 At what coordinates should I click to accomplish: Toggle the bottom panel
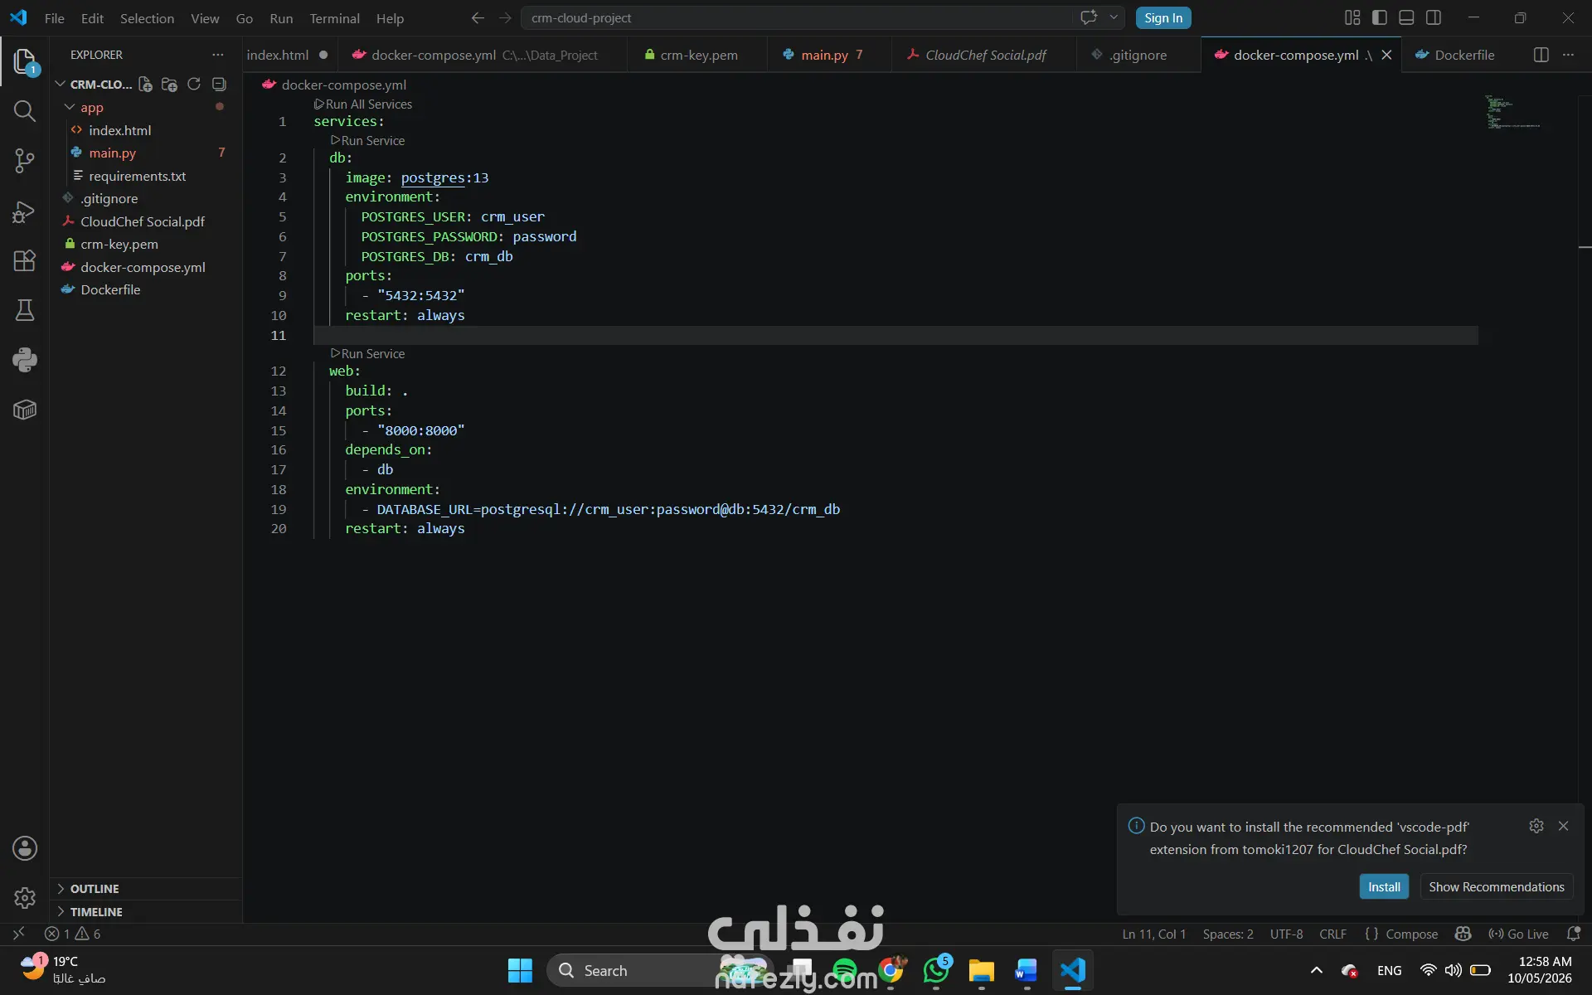point(1406,17)
